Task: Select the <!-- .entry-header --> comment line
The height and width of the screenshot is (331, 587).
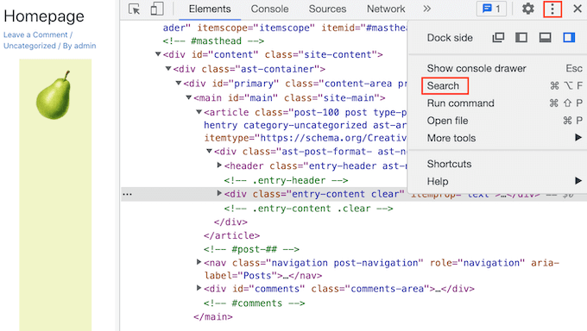Action: click(286, 180)
